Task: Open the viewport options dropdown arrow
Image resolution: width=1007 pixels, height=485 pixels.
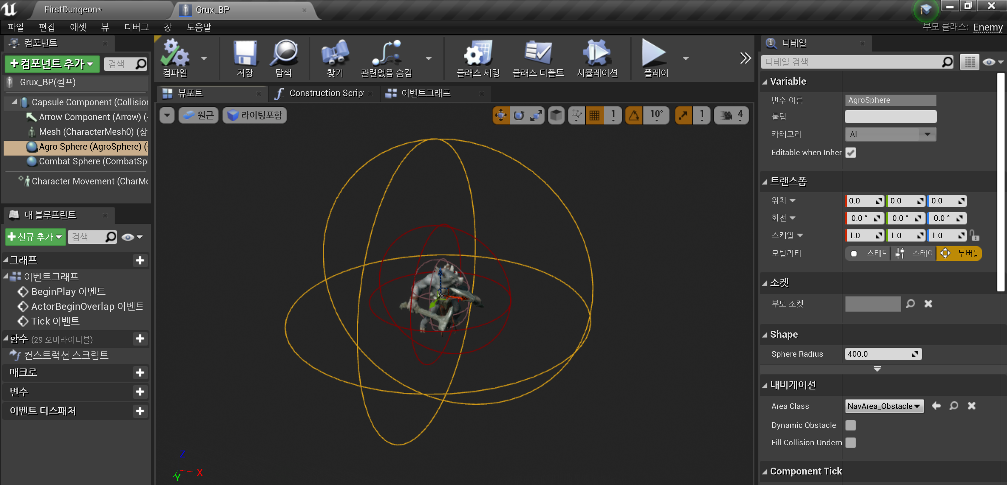Action: [x=167, y=115]
